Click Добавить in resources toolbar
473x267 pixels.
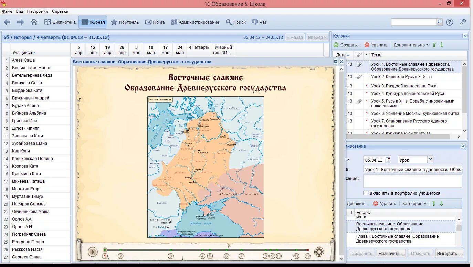click(358, 203)
